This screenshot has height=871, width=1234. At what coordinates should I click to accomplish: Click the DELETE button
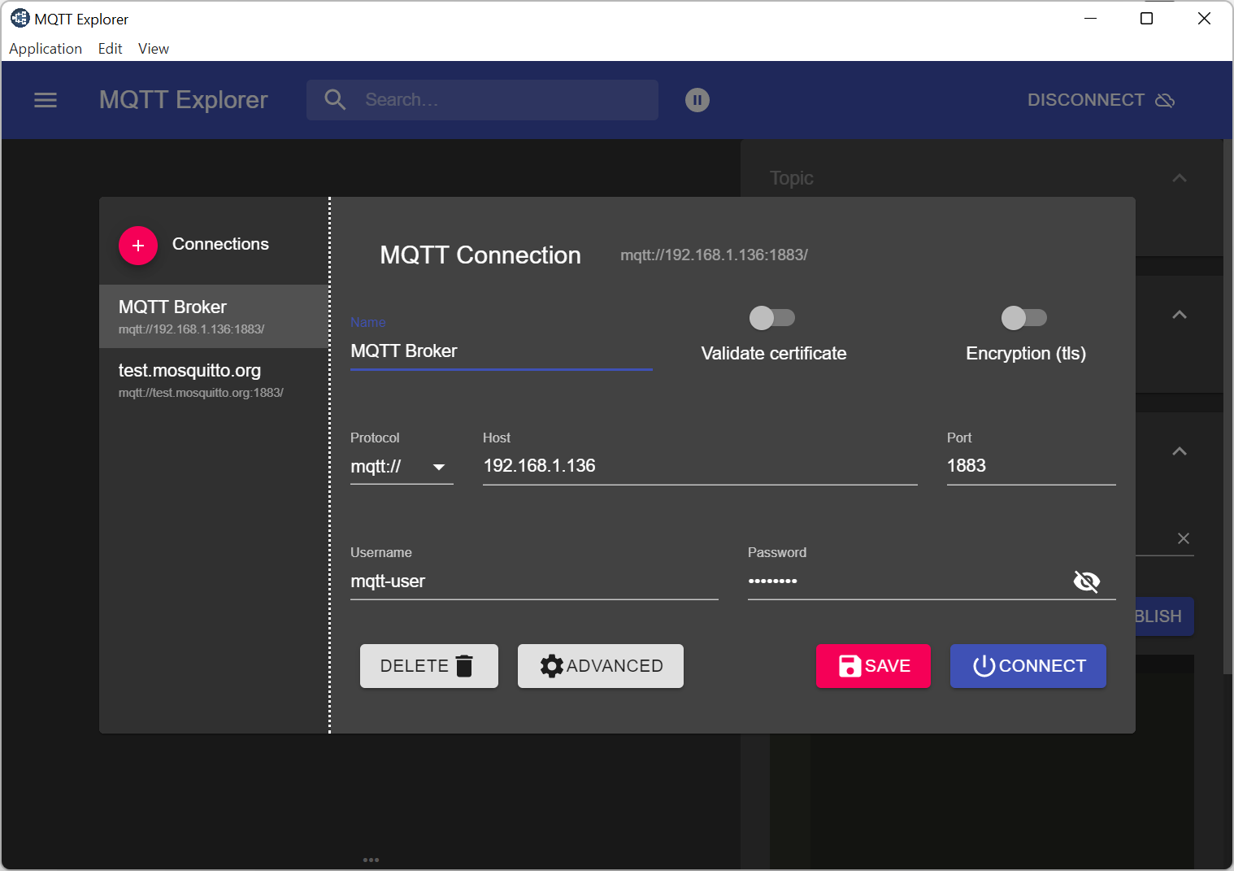pos(429,666)
